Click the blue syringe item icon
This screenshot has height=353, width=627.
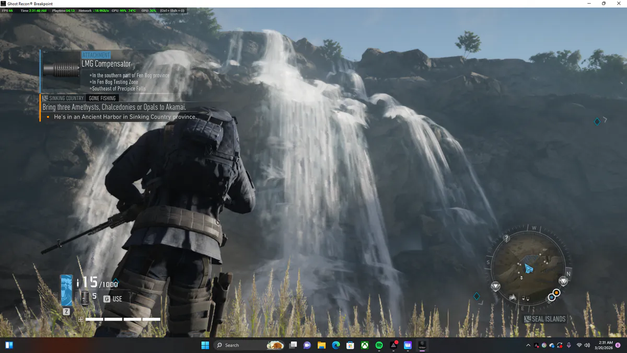[66, 291]
